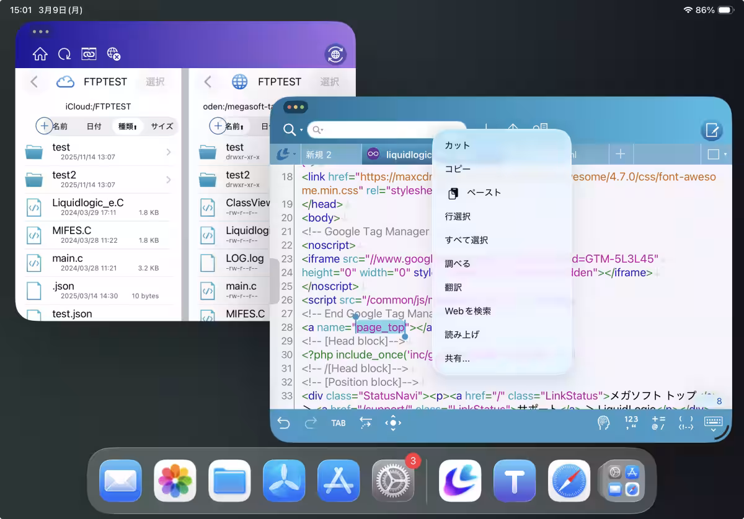
Task: Choose コピー from the context menu
Action: point(458,169)
